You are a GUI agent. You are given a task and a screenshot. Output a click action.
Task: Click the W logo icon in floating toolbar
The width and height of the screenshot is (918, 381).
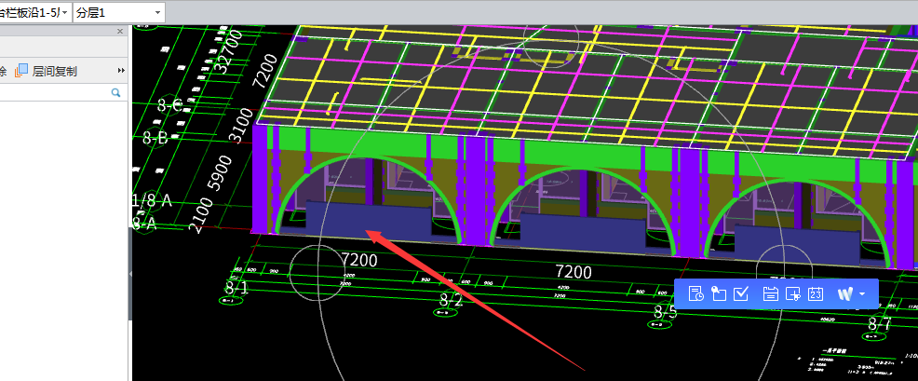(x=844, y=293)
